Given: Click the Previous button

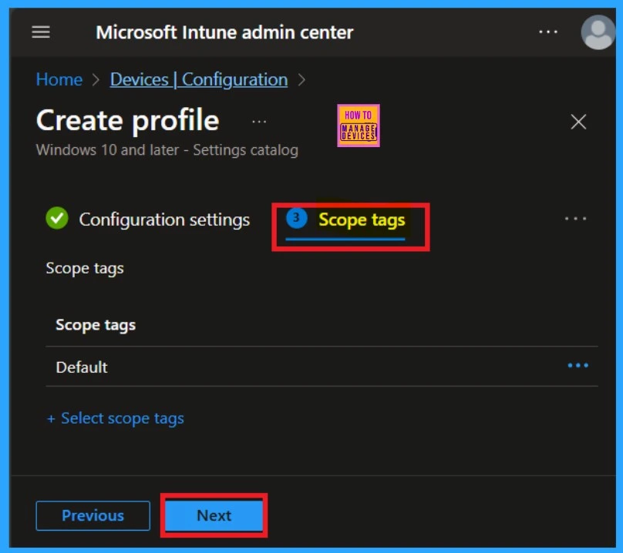Looking at the screenshot, I should [93, 515].
